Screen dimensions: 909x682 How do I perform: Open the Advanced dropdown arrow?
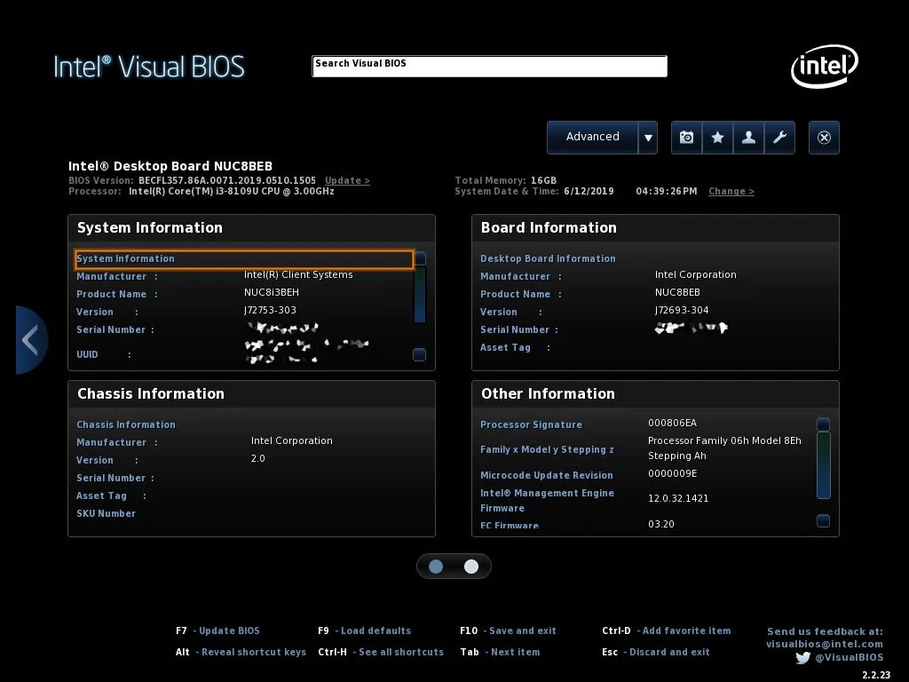(648, 138)
